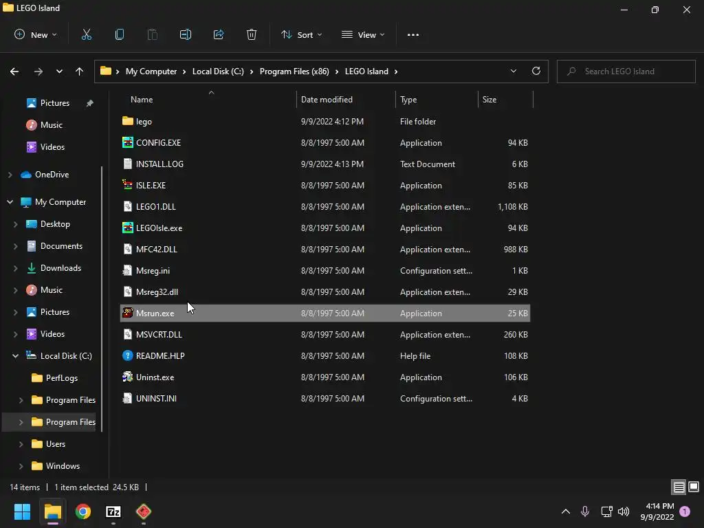Expand the OneDrive tree node
This screenshot has height=528, width=704.
[10, 174]
